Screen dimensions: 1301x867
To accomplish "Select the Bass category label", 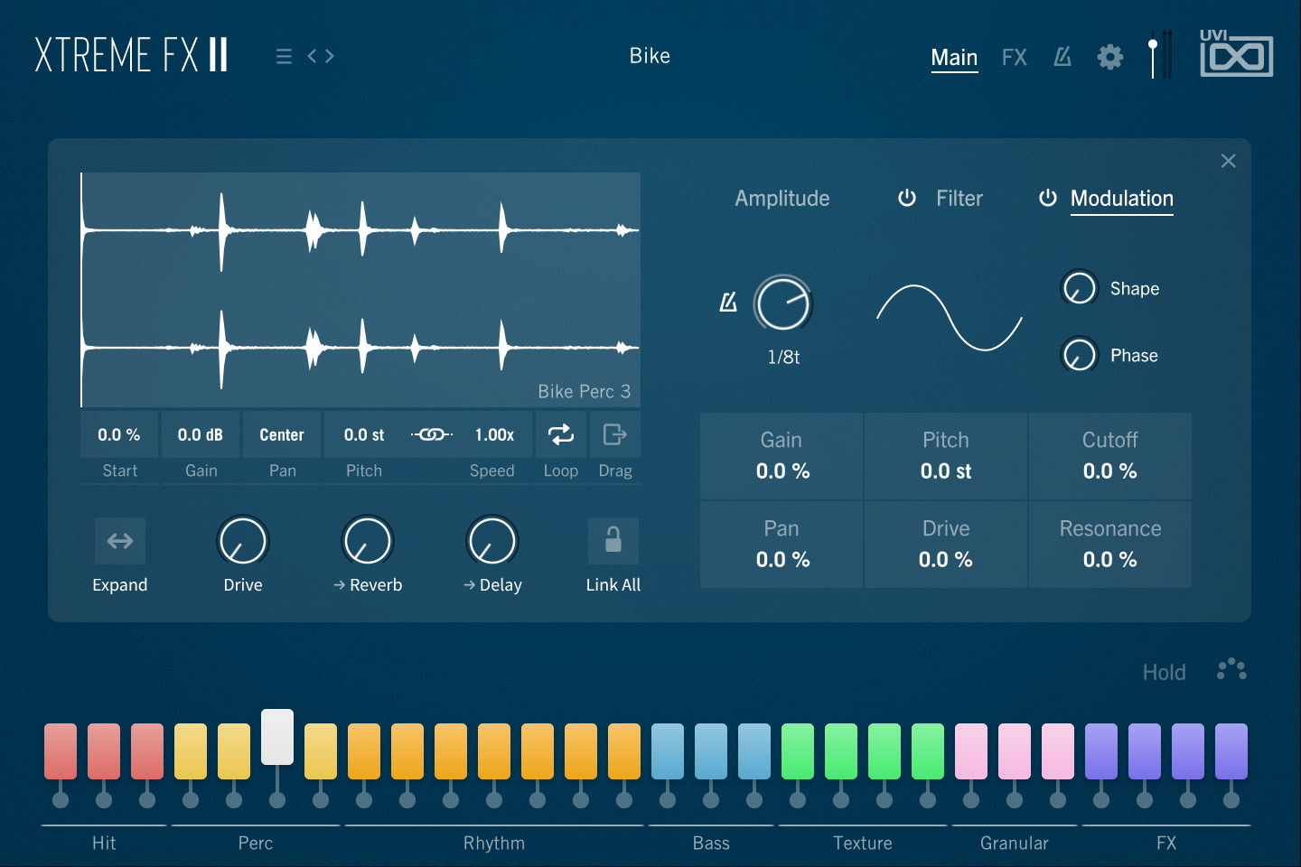I will 711,843.
